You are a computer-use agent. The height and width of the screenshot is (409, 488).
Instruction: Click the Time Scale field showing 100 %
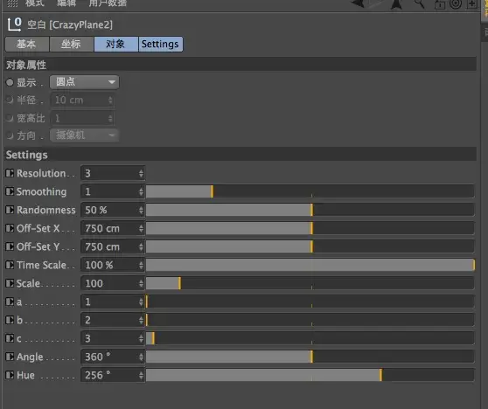pos(113,265)
